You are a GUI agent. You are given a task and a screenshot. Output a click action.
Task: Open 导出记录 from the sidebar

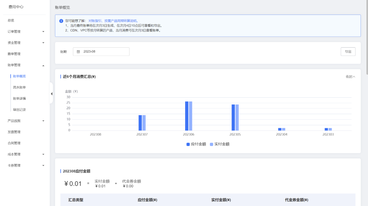click(19, 110)
